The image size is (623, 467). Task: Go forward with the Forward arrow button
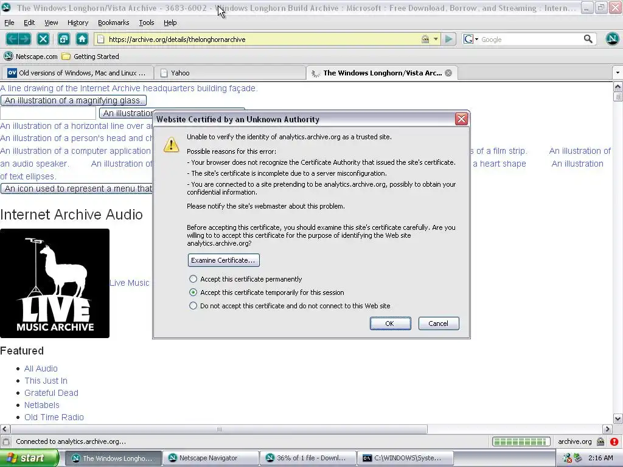pyautogui.click(x=24, y=39)
